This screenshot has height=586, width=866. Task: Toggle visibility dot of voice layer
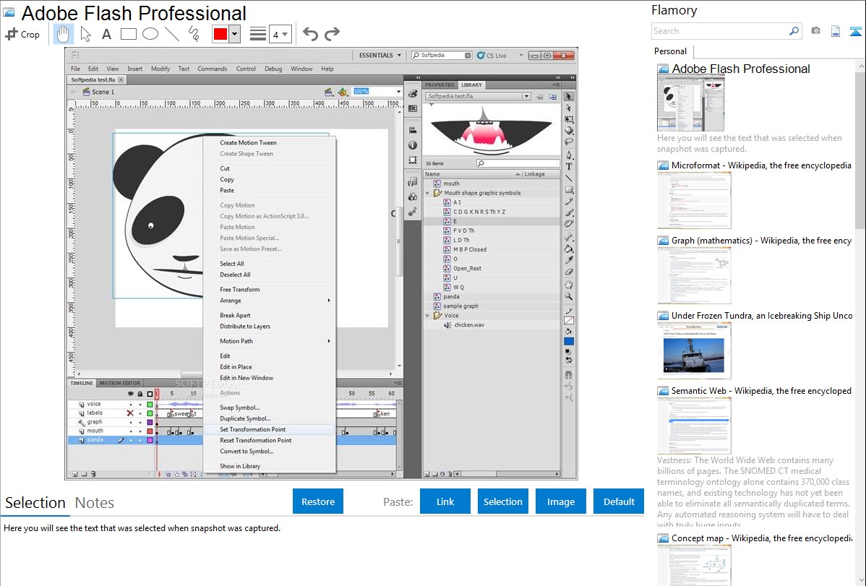[131, 405]
